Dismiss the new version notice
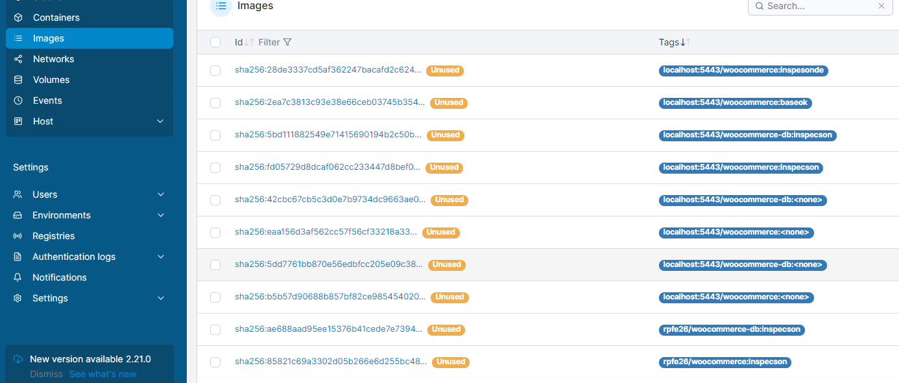This screenshot has height=383, width=899. (46, 374)
